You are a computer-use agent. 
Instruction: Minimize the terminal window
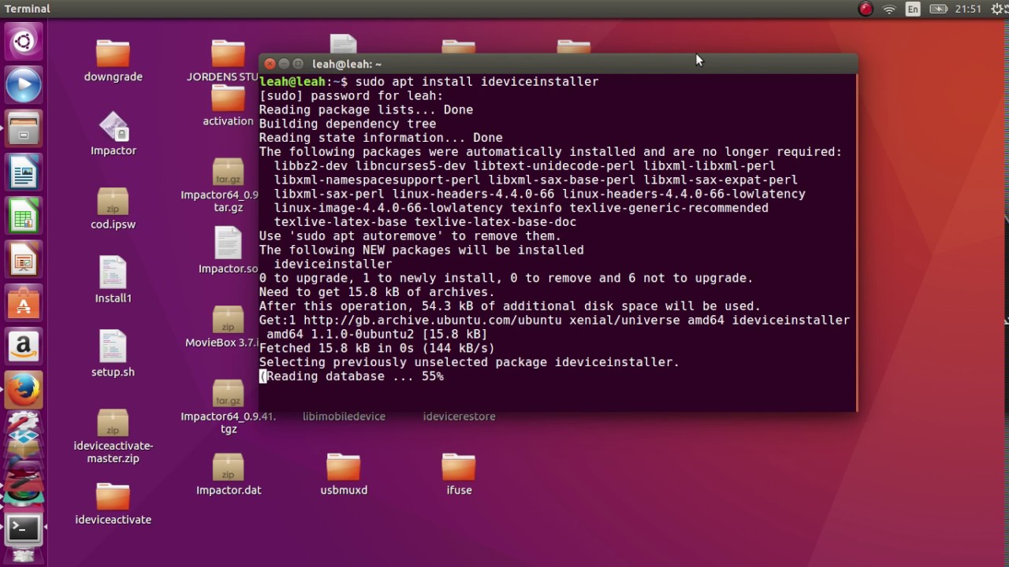pos(284,64)
